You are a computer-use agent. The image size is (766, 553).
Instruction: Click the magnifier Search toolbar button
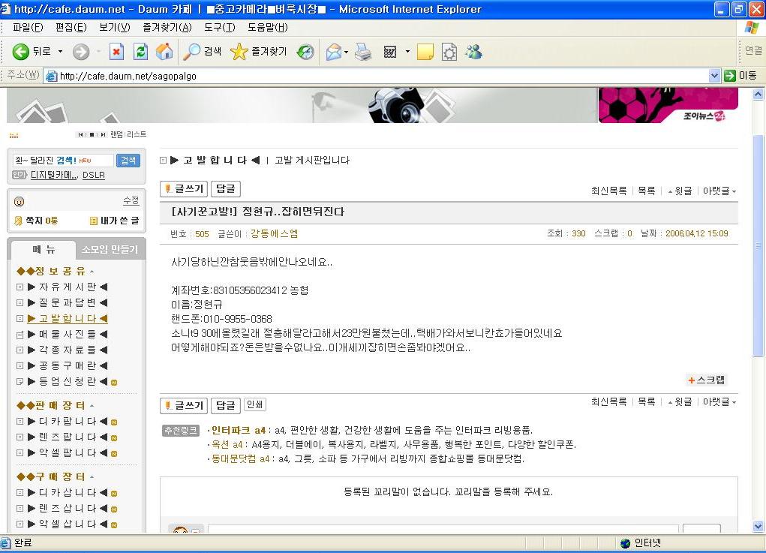(x=203, y=52)
